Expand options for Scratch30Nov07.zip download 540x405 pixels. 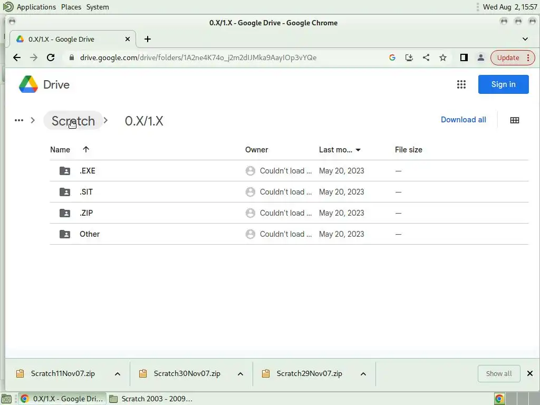coord(240,374)
